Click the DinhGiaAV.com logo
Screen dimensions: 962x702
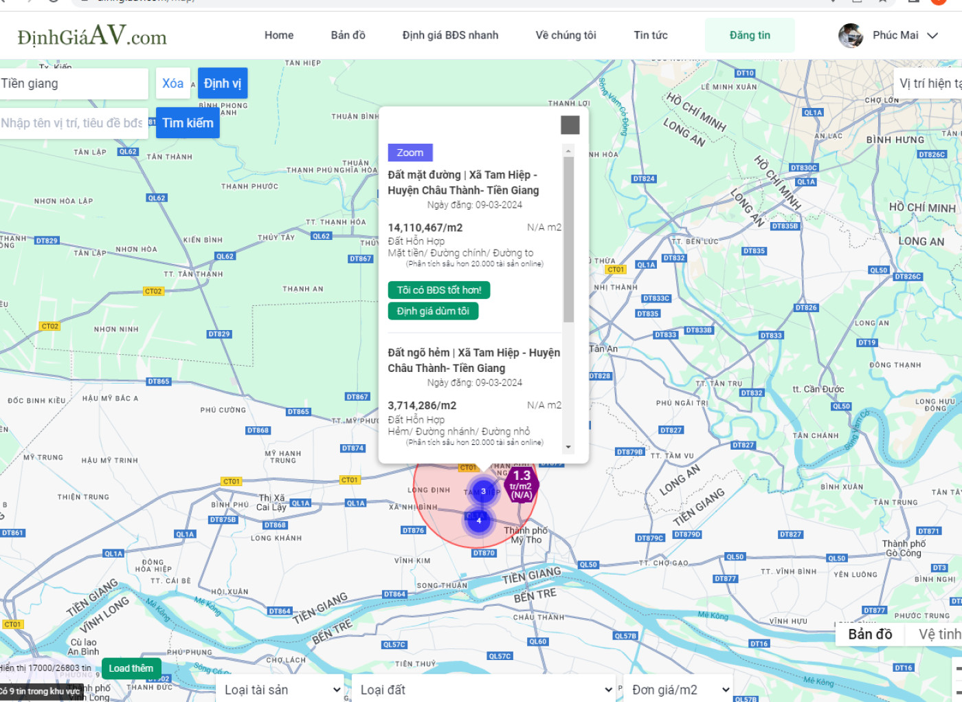[92, 35]
